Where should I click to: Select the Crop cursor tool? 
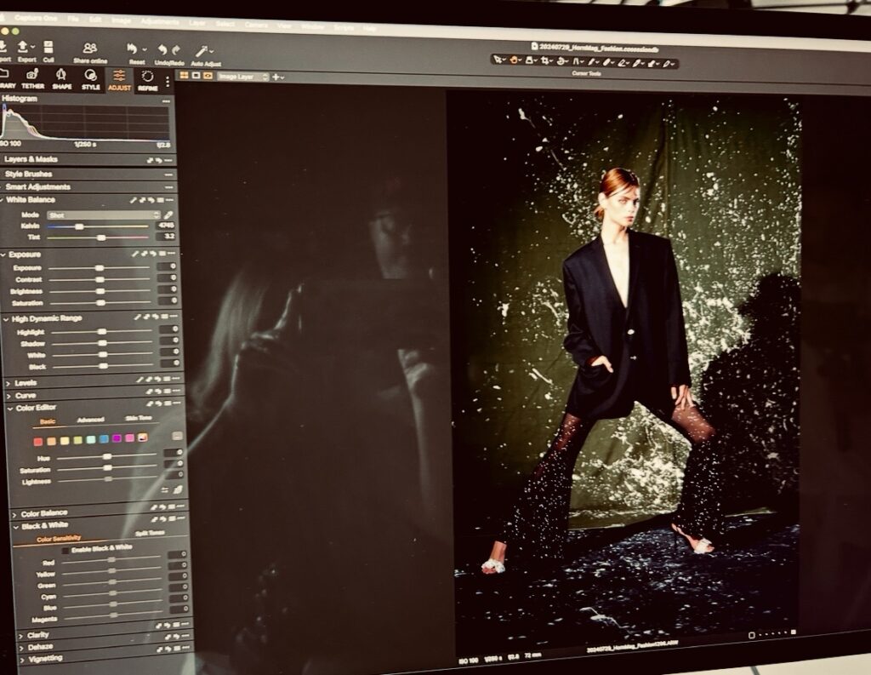coord(547,60)
